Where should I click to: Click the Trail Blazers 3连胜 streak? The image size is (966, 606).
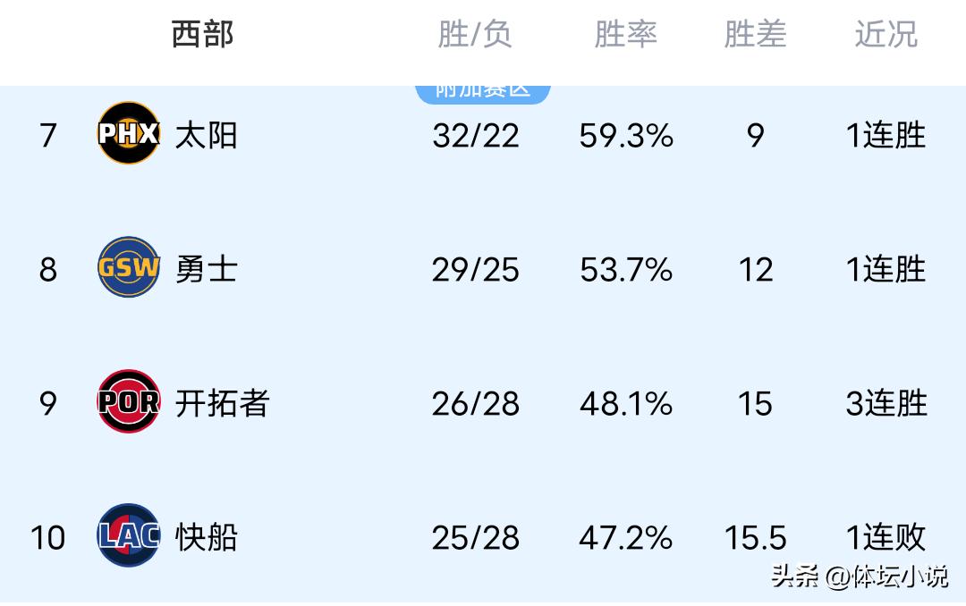pos(885,403)
